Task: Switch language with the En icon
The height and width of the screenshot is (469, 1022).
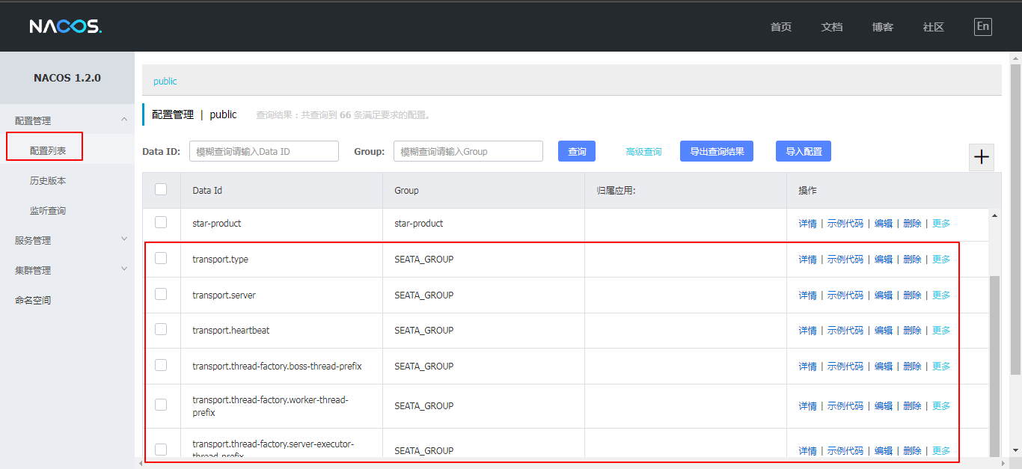Action: click(982, 27)
